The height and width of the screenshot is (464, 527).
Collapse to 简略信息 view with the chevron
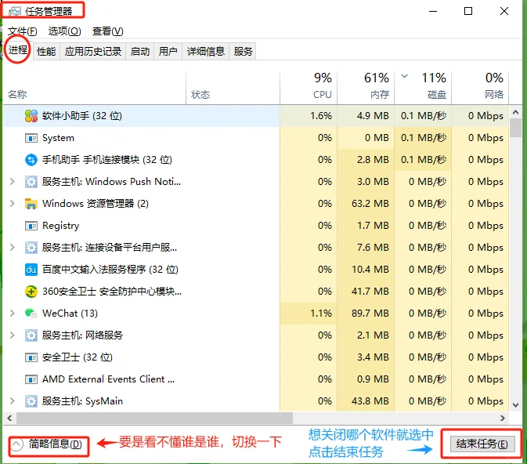(x=16, y=444)
